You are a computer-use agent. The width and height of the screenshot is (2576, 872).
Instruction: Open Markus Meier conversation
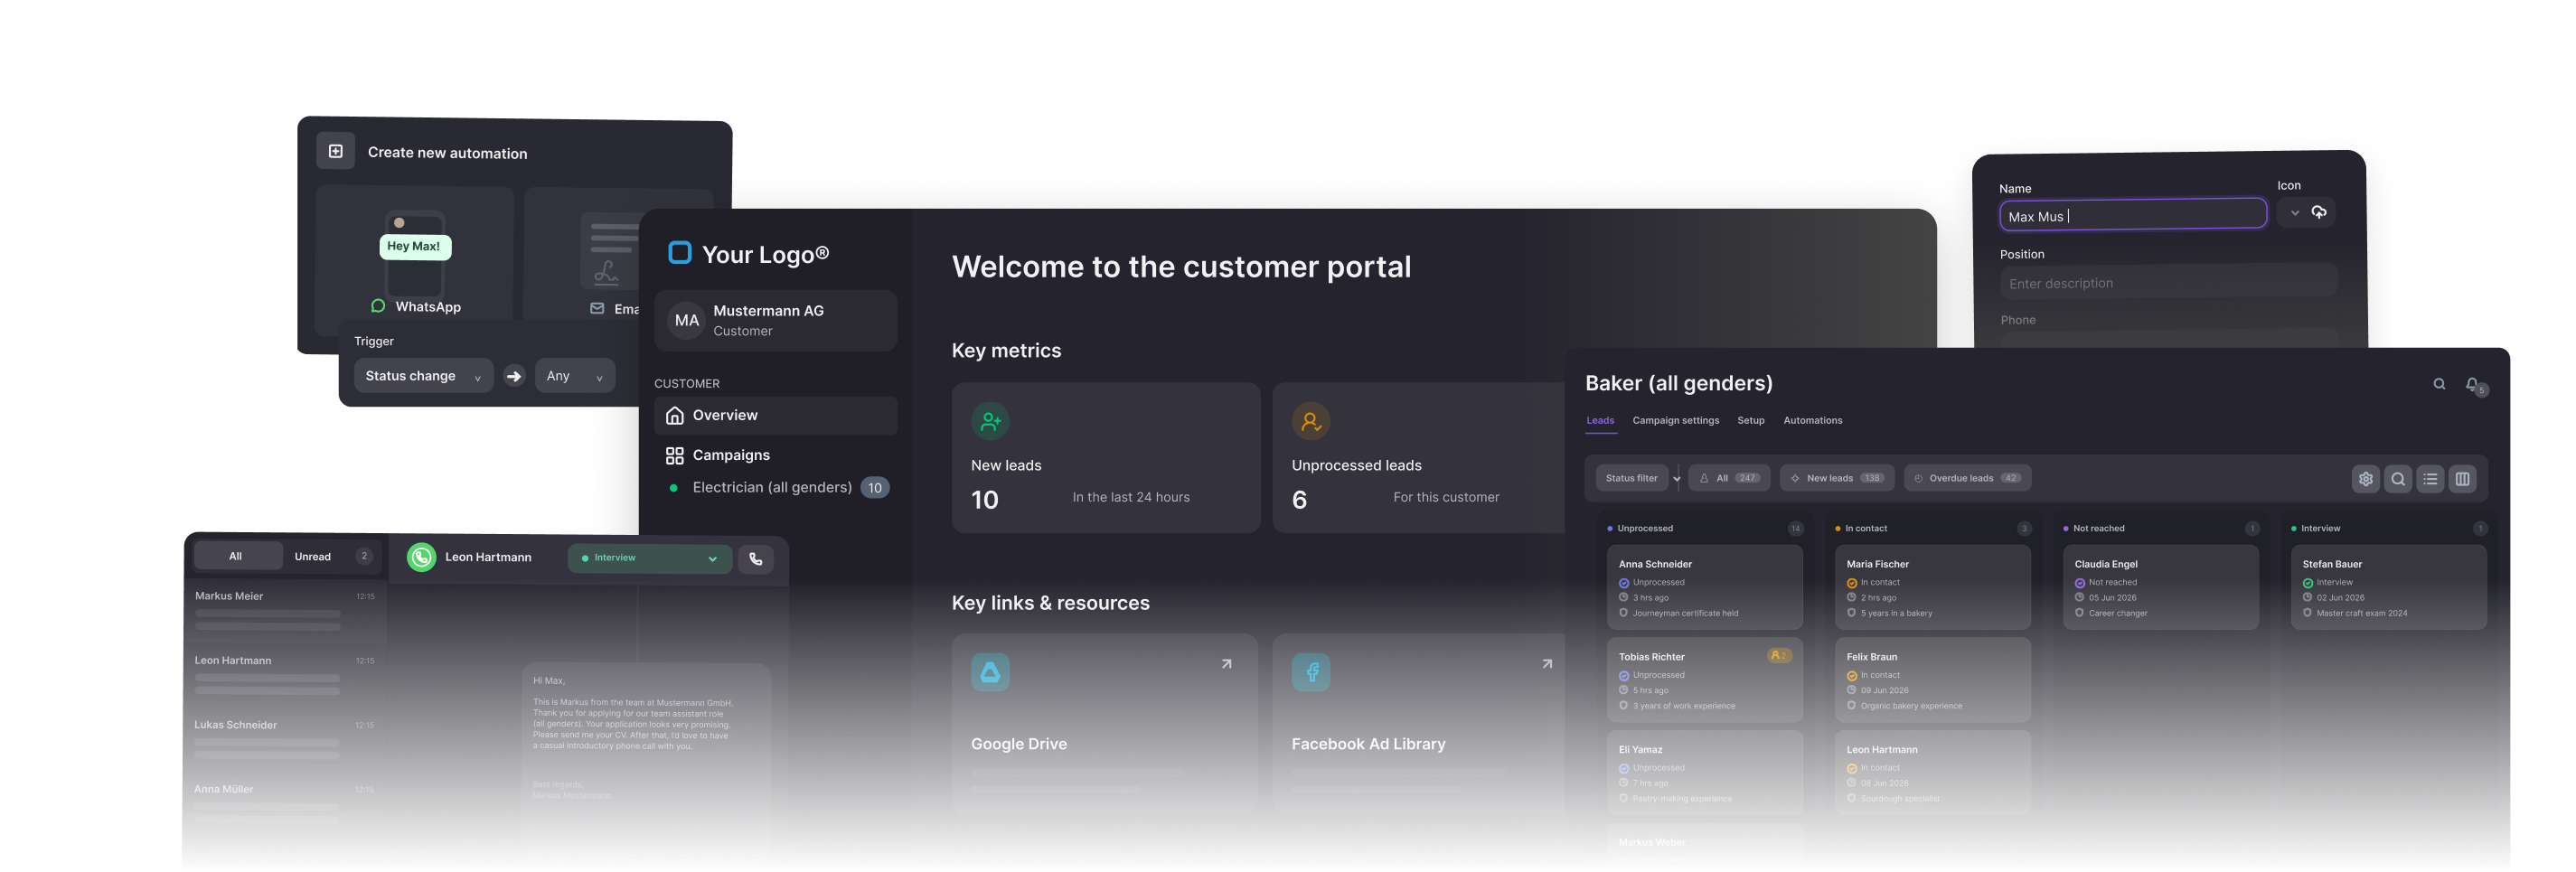pyautogui.click(x=285, y=610)
